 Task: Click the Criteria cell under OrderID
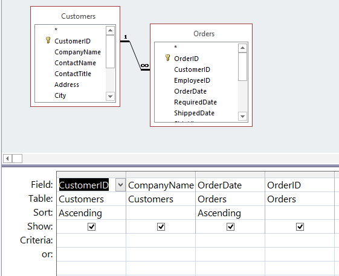click(x=300, y=240)
